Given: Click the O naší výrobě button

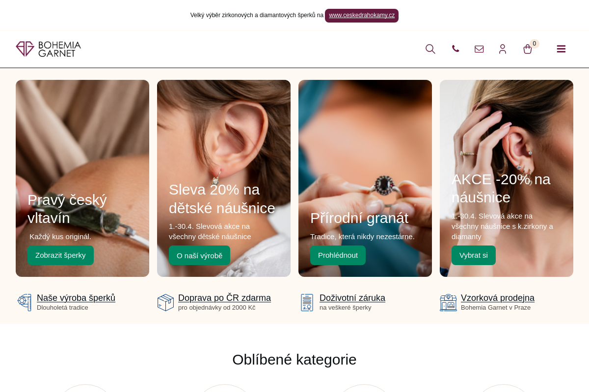Looking at the screenshot, I should point(199,255).
